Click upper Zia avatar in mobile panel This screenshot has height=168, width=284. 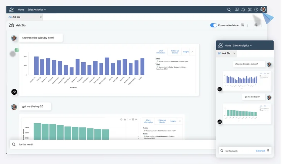pos(219,89)
